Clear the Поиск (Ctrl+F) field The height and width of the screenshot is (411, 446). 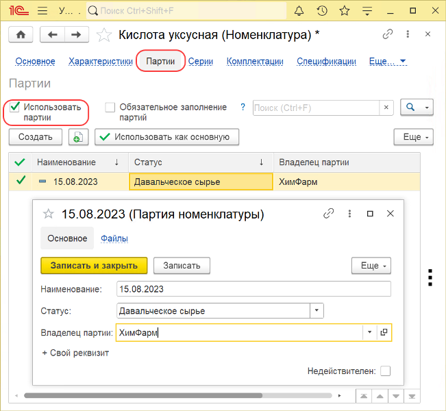[386, 108]
